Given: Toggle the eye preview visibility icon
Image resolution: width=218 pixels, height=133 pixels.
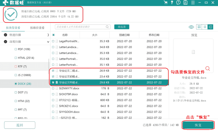Looking at the screenshot, I should (x=191, y=27).
